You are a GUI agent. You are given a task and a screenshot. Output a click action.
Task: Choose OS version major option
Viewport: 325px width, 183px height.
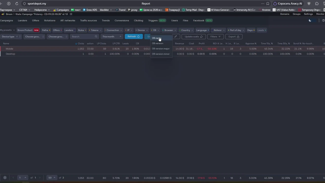[161, 49]
